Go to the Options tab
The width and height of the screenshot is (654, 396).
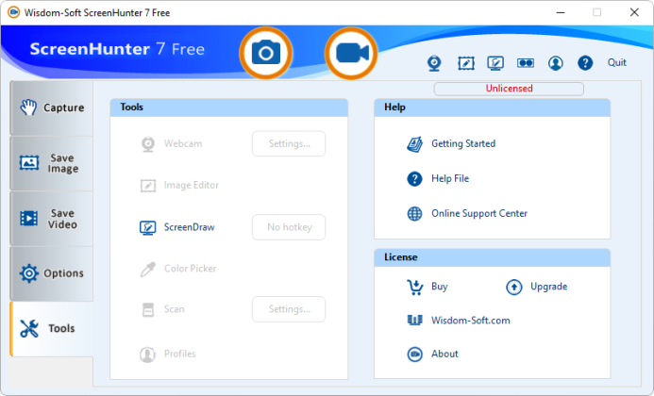[x=52, y=273]
